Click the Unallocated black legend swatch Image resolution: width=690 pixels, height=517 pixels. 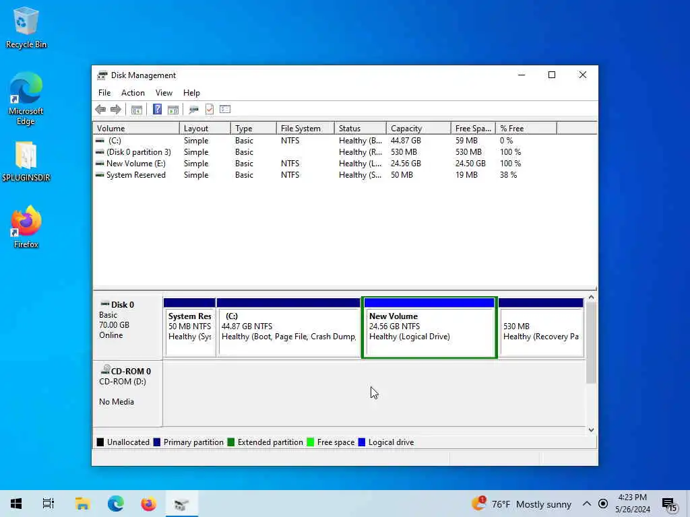pyautogui.click(x=100, y=442)
